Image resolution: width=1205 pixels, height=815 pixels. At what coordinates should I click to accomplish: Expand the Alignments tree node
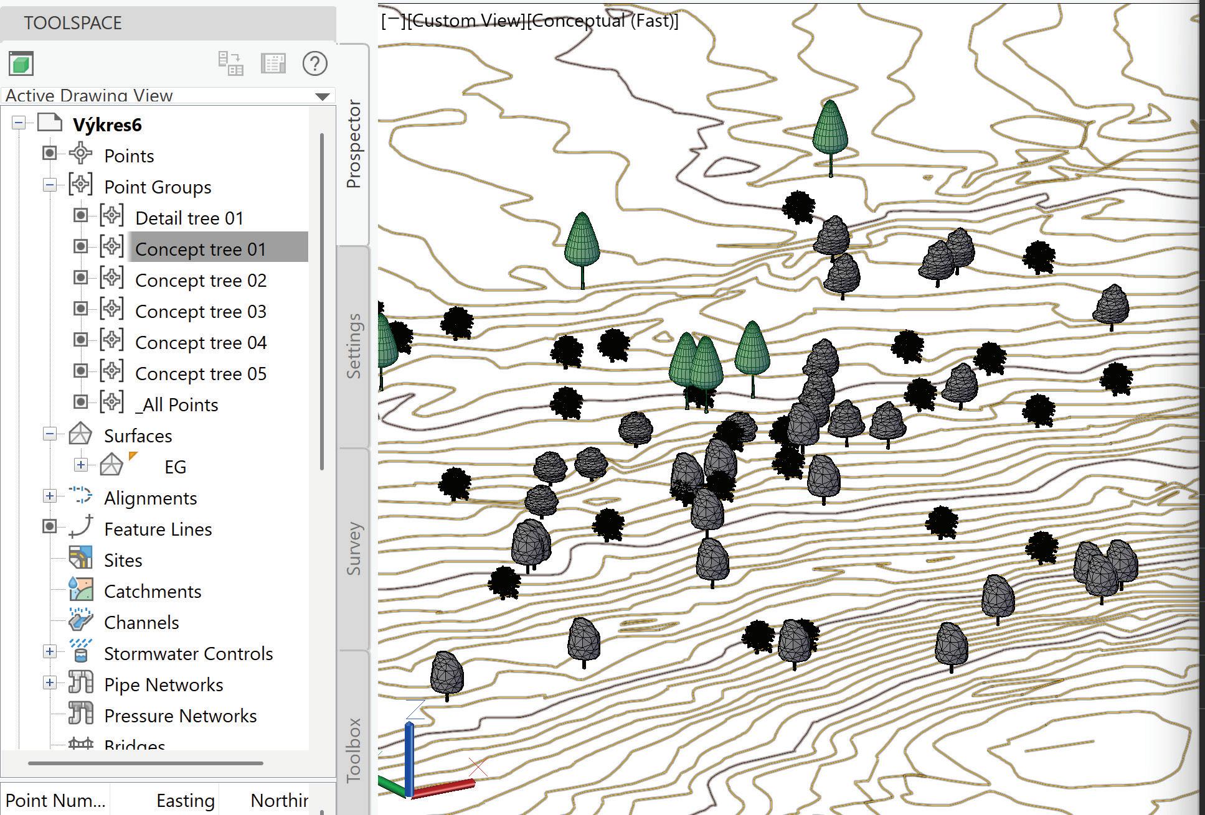pos(50,496)
